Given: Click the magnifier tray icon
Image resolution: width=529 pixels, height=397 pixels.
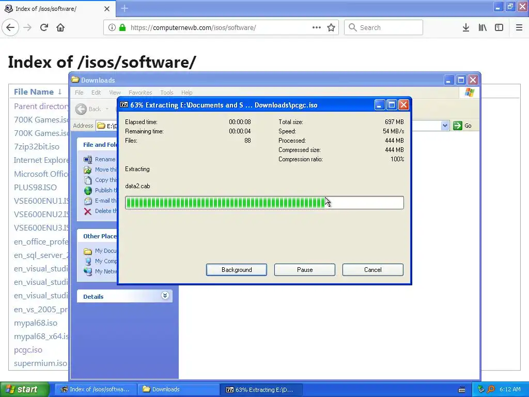Looking at the screenshot, I should [491, 389].
